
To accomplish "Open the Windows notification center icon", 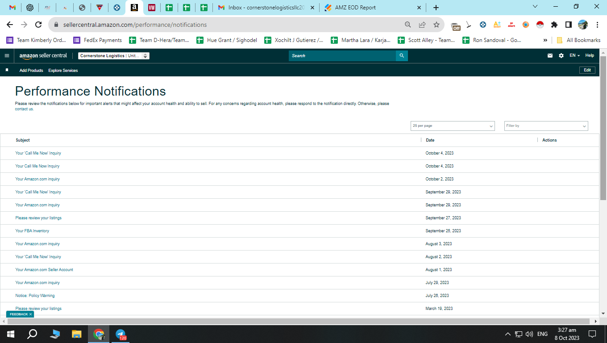I will coord(592,334).
